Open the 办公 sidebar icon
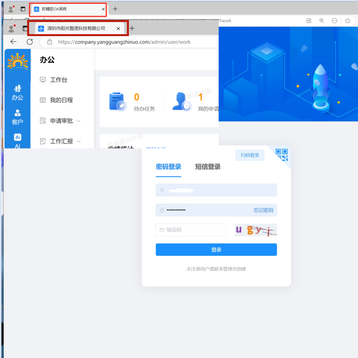Viewport: 358px width, 358px height. pos(18,92)
